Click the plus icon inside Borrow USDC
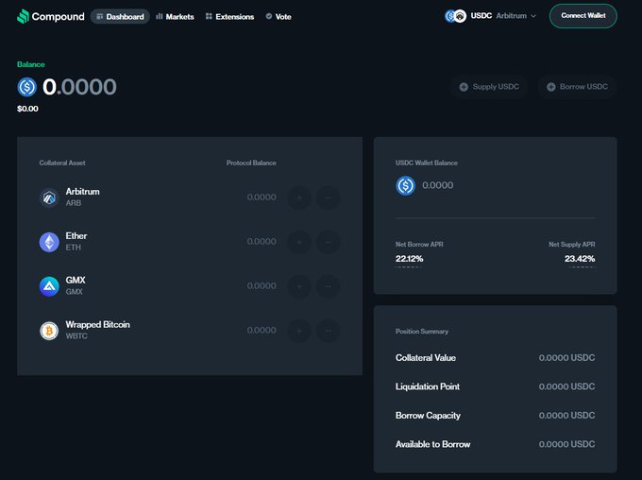Viewport: 642px width, 480px height. (551, 87)
